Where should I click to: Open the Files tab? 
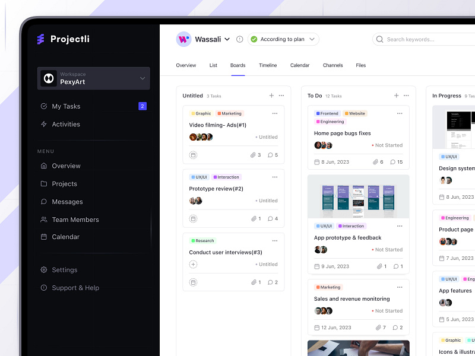click(360, 65)
